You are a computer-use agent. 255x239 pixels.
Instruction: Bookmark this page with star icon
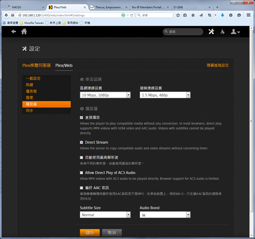pyautogui.click(x=178, y=15)
